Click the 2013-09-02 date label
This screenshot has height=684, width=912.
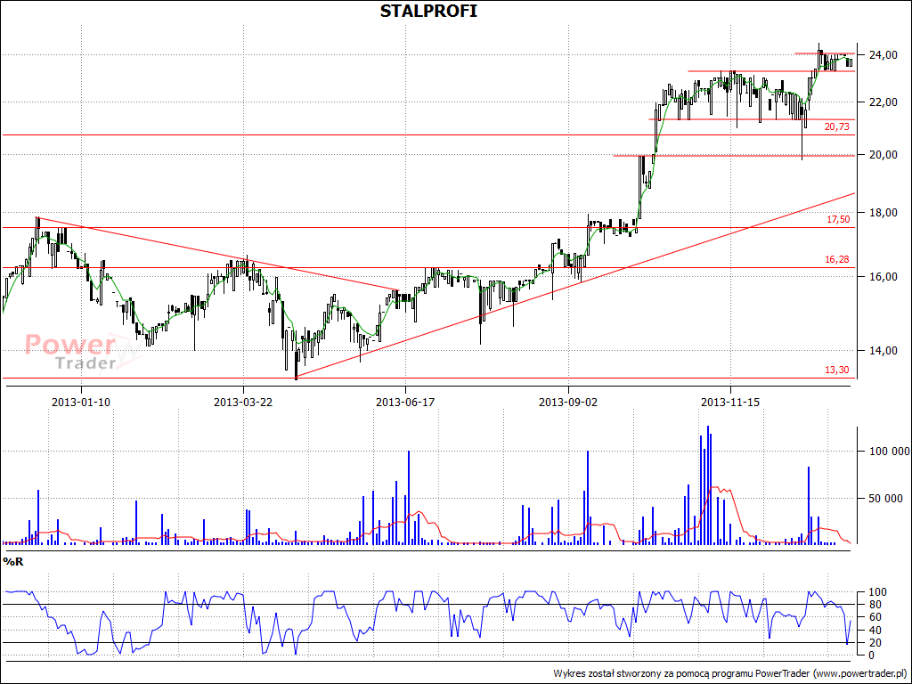click(568, 402)
